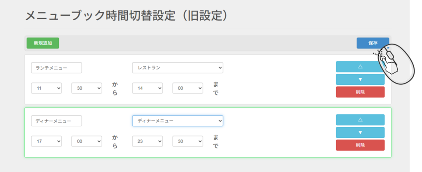Image resolution: width=422 pixels, height=172 pixels.
Task: Open the dinner start hour dropdown showing 17
Action: tap(47, 141)
